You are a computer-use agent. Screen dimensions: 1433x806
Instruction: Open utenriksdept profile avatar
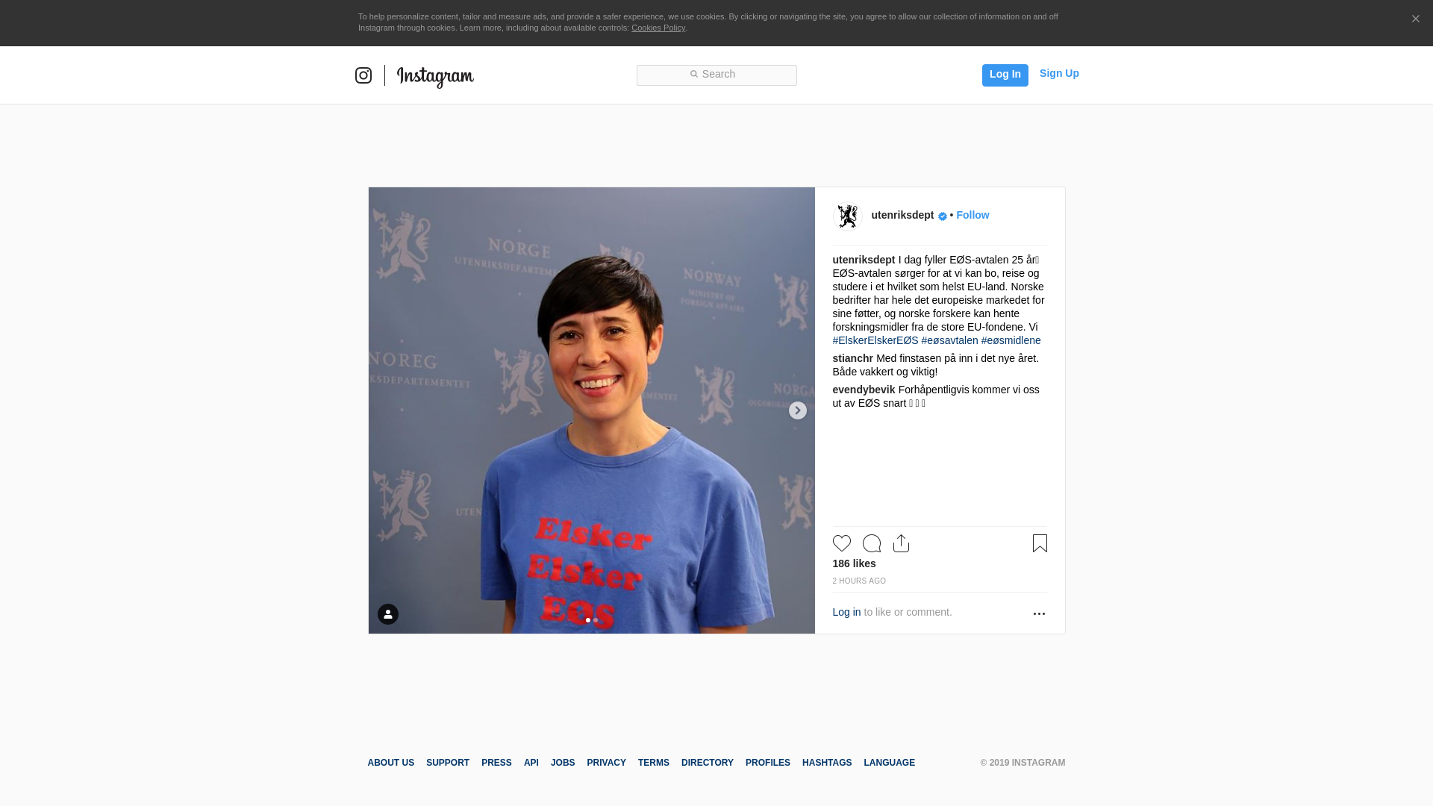[x=848, y=216]
